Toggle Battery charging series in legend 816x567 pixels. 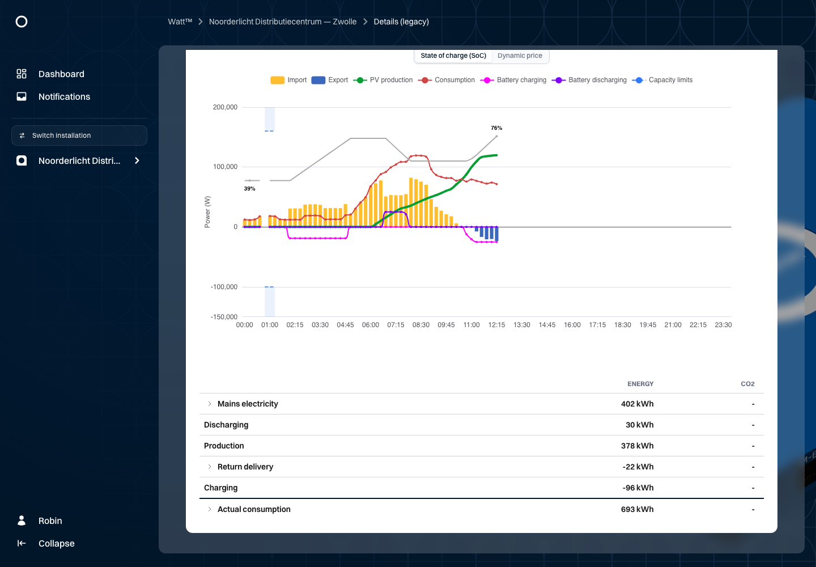coord(513,80)
